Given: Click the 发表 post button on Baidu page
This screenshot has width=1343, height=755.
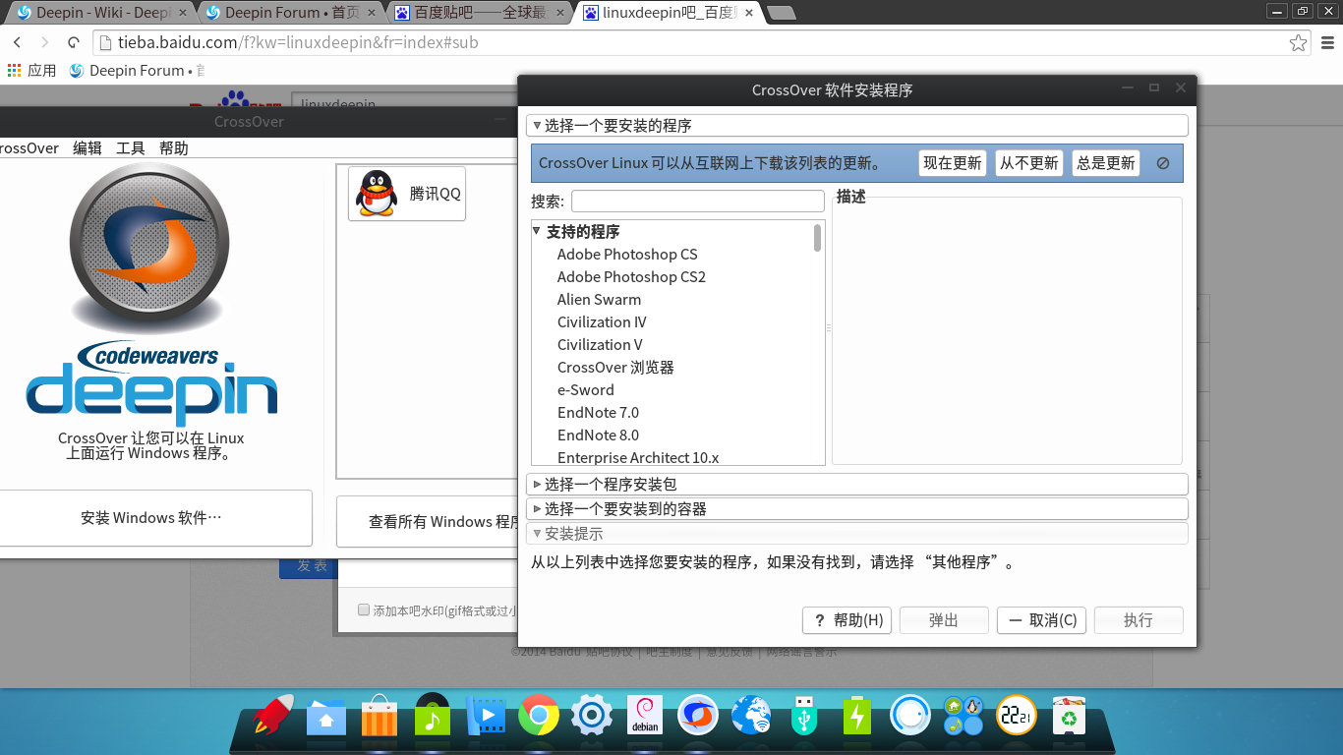Looking at the screenshot, I should click(x=308, y=566).
